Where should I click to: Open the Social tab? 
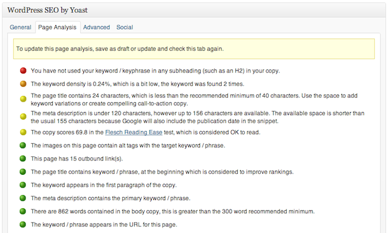125,27
